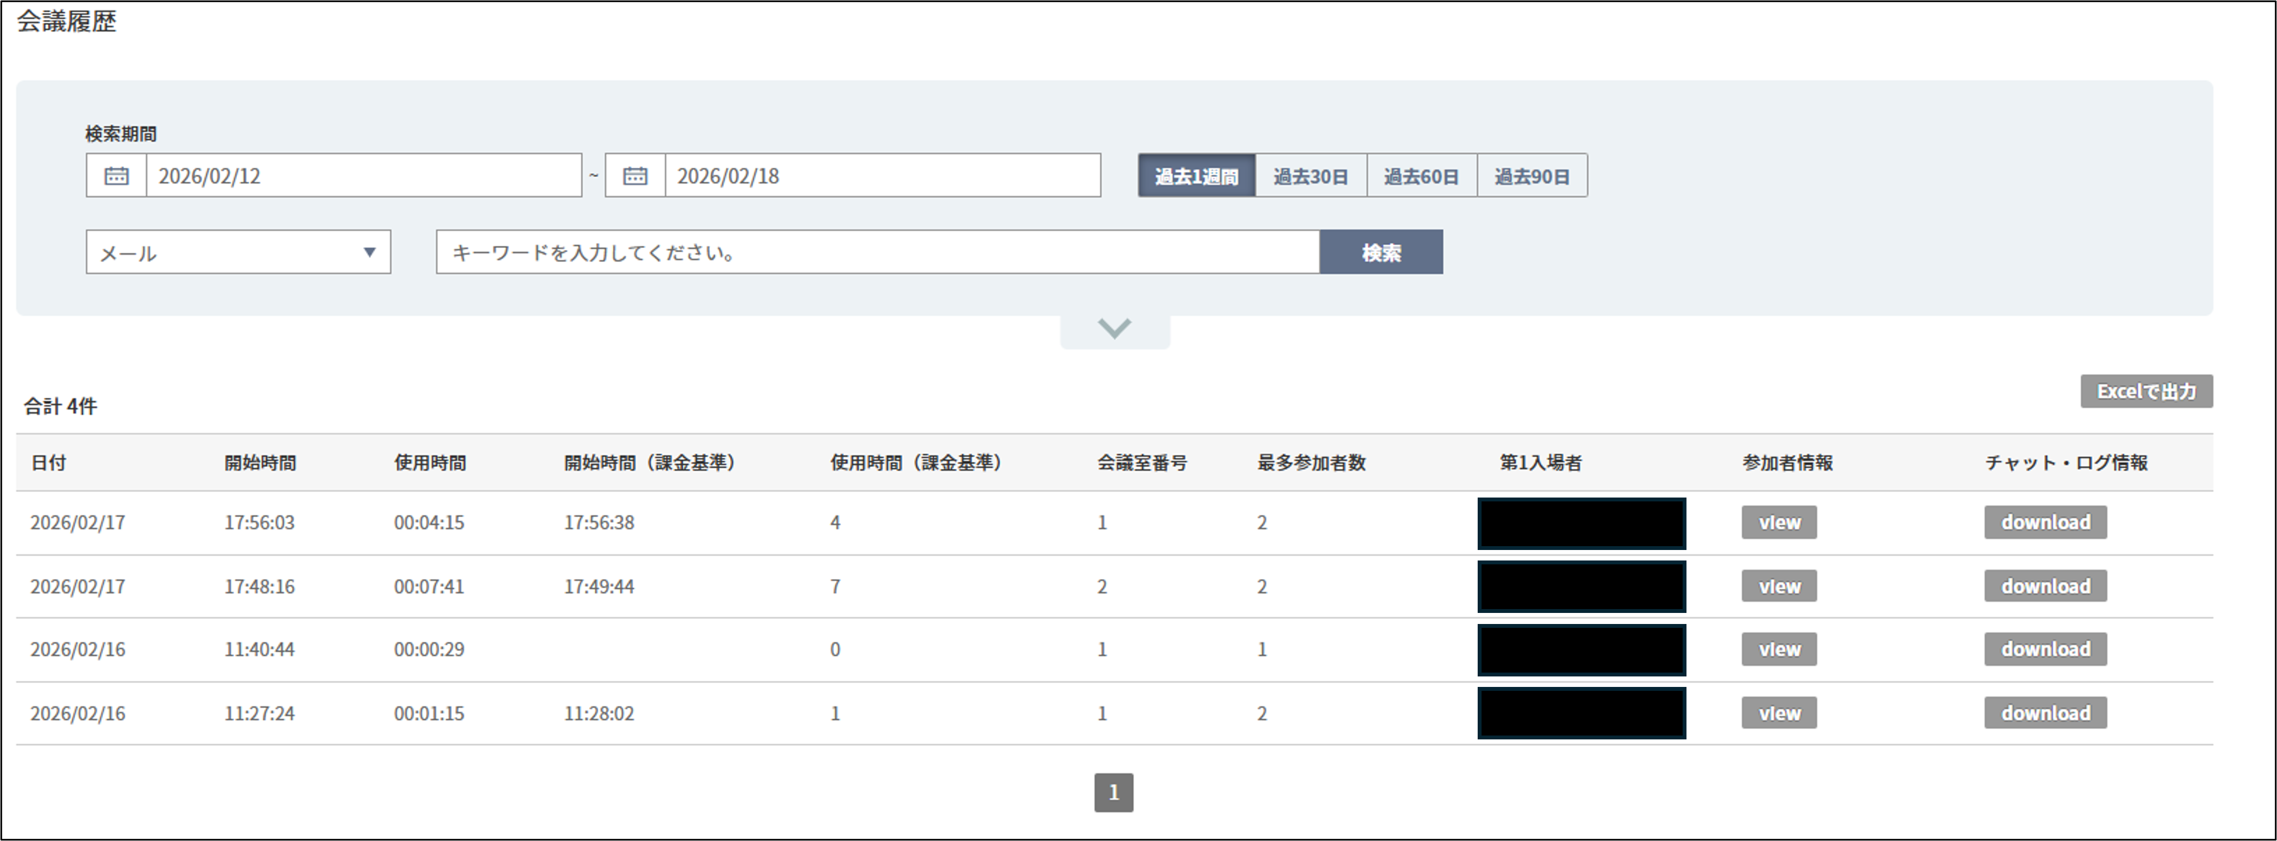
Task: Go to page 1 in pagination
Action: tap(1113, 792)
